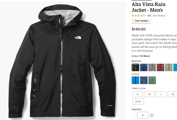Decrease quantity with the minus icon
177x120 pixels.
(x=134, y=115)
